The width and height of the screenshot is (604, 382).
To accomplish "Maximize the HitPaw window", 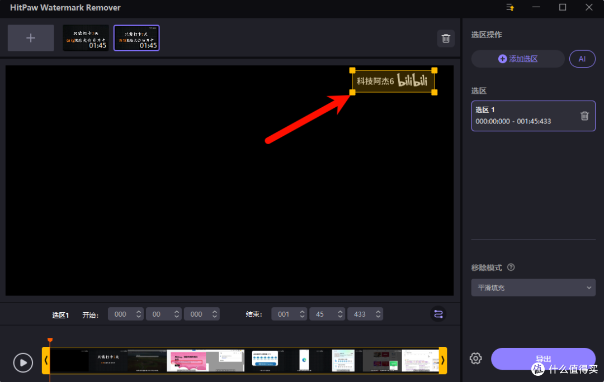I will [x=563, y=7].
